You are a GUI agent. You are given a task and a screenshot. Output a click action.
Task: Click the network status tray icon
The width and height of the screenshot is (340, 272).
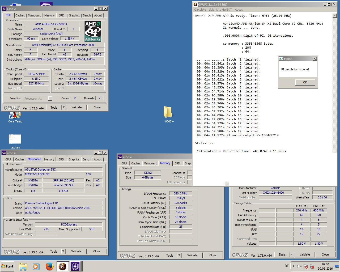[312, 266]
